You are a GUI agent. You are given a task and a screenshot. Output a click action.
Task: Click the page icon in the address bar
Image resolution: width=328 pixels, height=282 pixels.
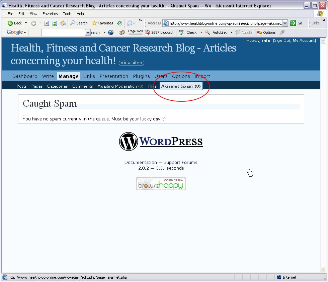[x=166, y=23]
